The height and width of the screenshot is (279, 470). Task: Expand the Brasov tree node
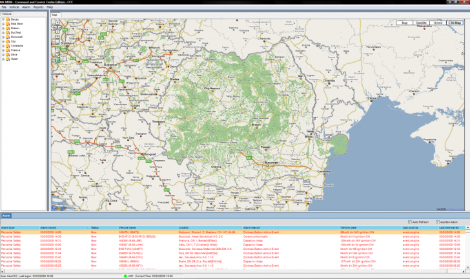3,28
